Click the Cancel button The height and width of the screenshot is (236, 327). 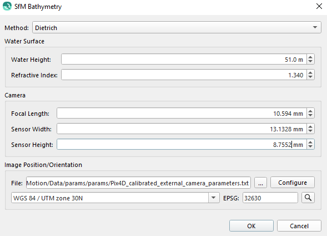(299, 226)
